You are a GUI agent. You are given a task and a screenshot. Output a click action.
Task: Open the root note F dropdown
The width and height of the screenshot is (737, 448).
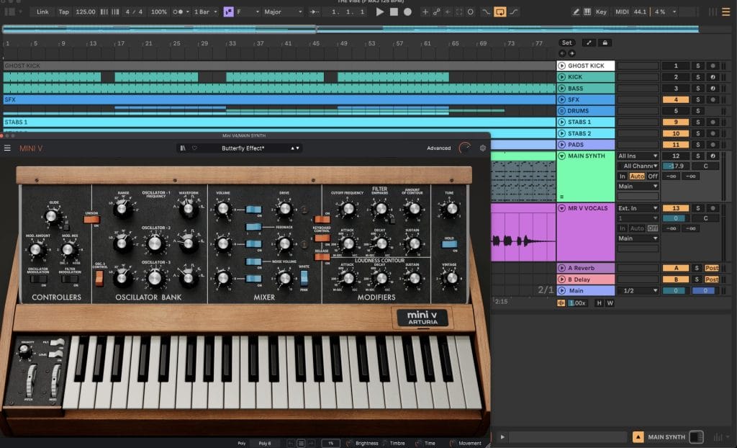coord(248,12)
